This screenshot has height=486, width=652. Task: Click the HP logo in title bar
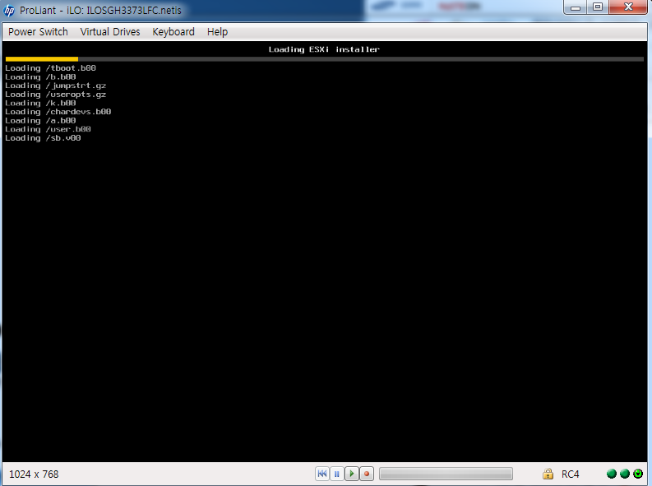(x=9, y=10)
